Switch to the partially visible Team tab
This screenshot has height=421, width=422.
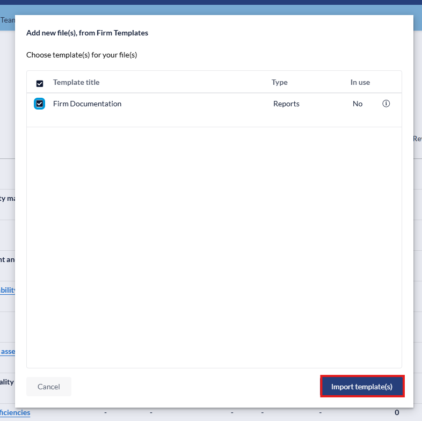tap(8, 20)
